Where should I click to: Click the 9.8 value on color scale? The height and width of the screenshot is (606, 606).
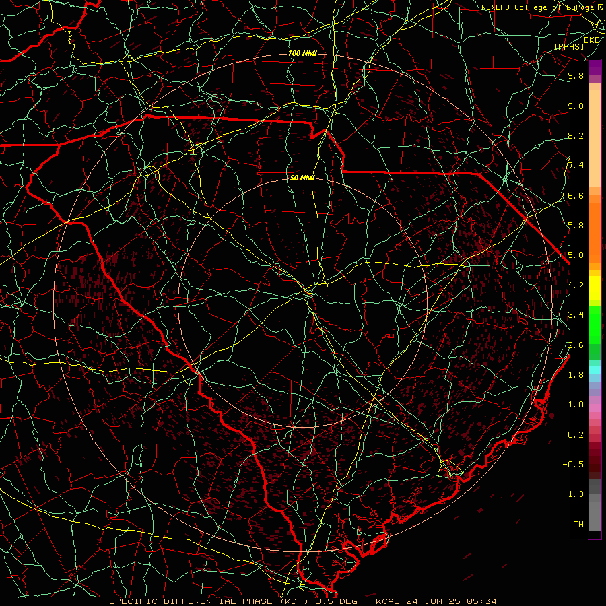576,75
